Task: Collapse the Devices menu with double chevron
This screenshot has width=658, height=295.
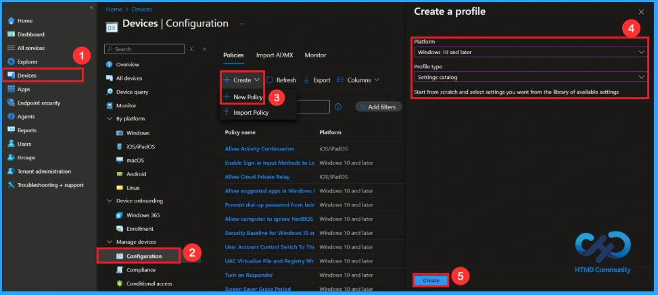Action: pos(204,49)
